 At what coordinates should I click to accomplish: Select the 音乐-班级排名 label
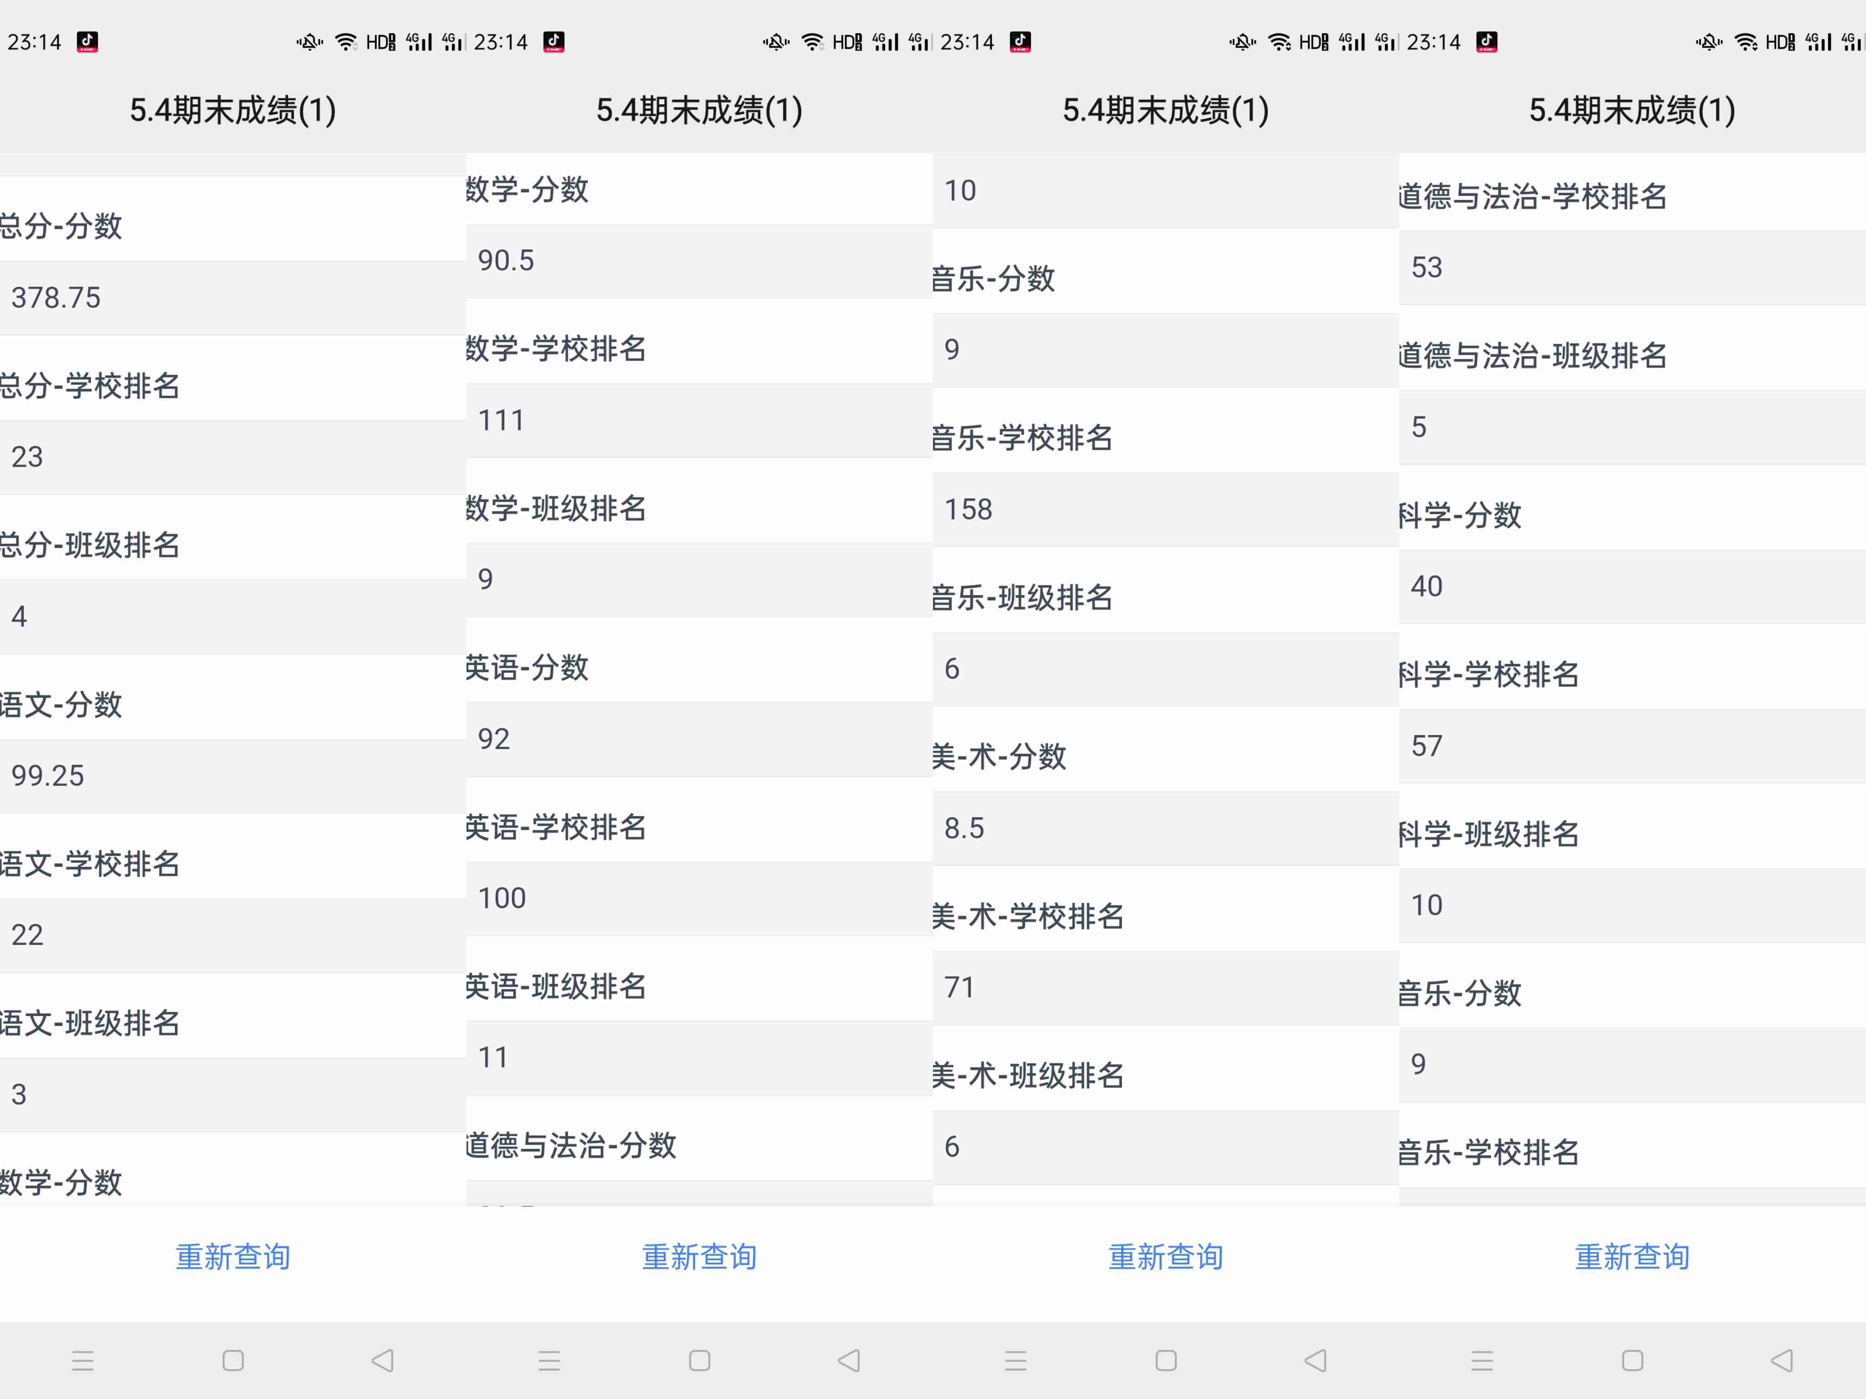click(x=1022, y=597)
